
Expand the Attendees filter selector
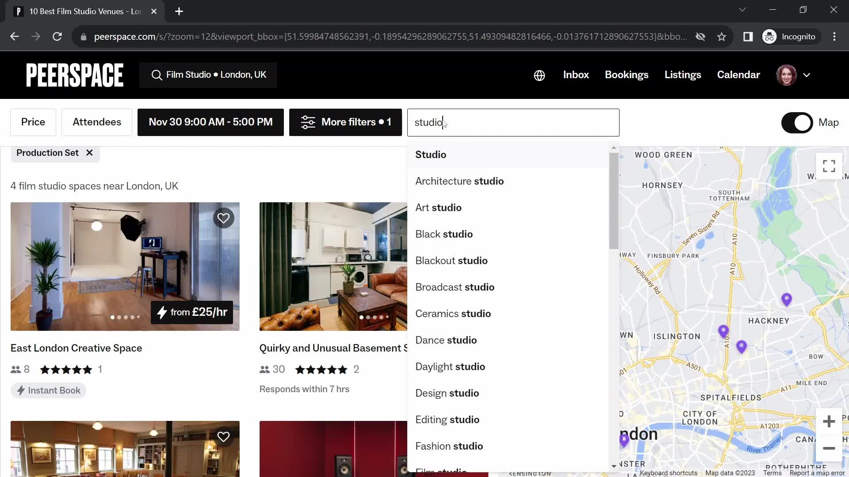[x=96, y=122]
